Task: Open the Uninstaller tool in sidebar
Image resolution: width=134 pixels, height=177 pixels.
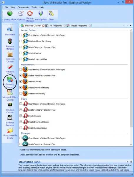Action: [10, 31]
